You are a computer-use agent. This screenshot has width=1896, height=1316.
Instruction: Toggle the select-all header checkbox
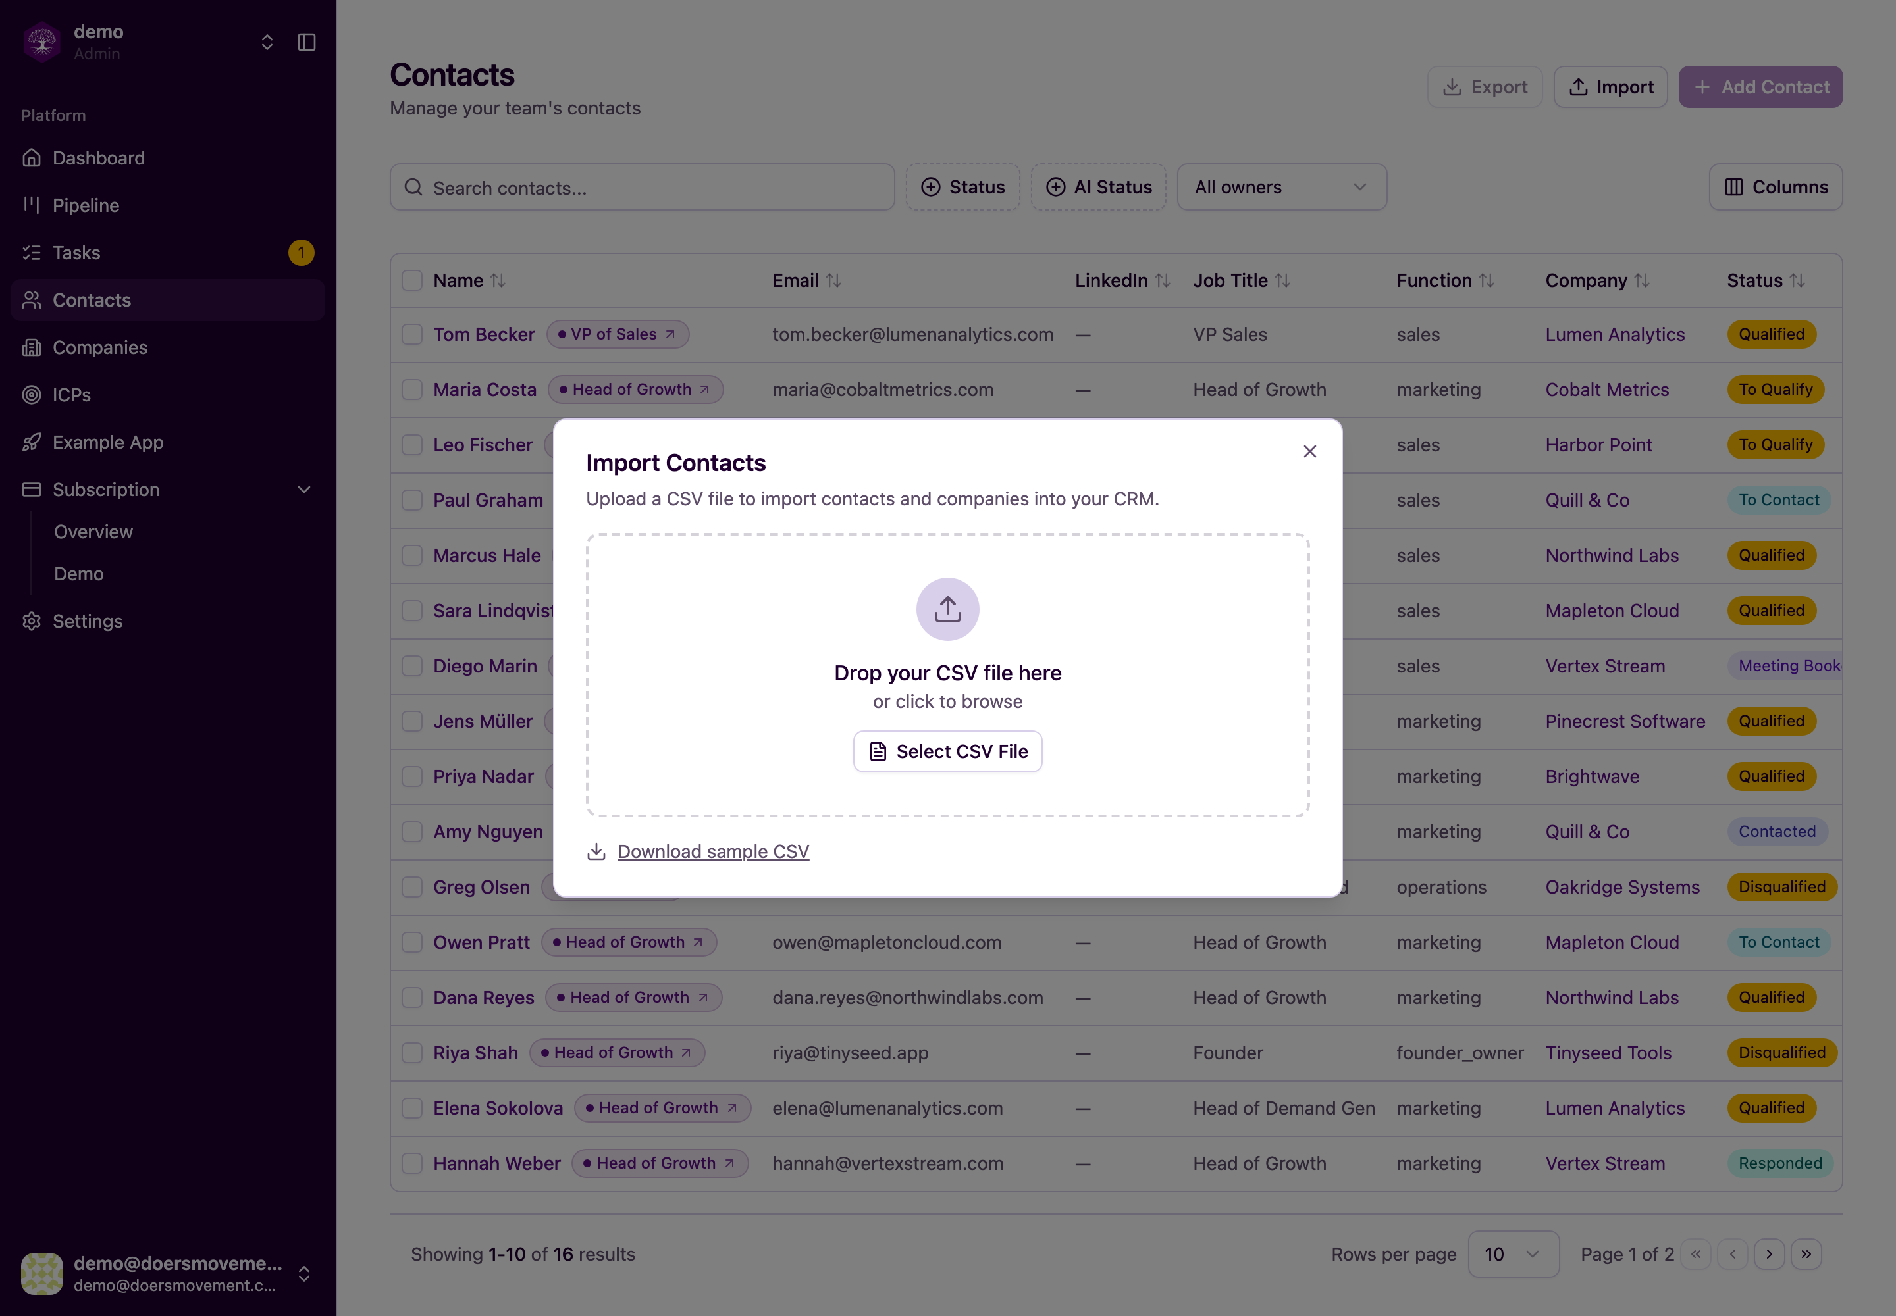[x=411, y=280]
